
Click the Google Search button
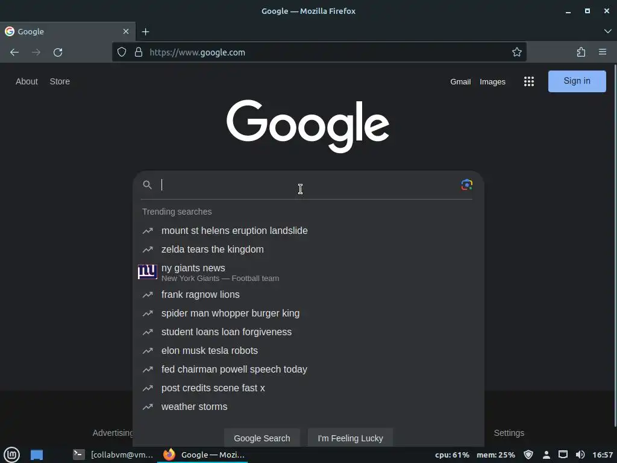(262, 438)
